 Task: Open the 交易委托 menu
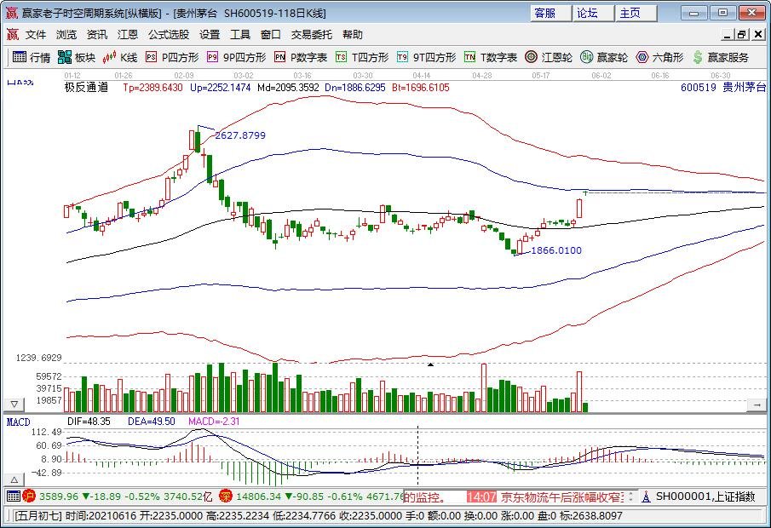click(x=311, y=34)
